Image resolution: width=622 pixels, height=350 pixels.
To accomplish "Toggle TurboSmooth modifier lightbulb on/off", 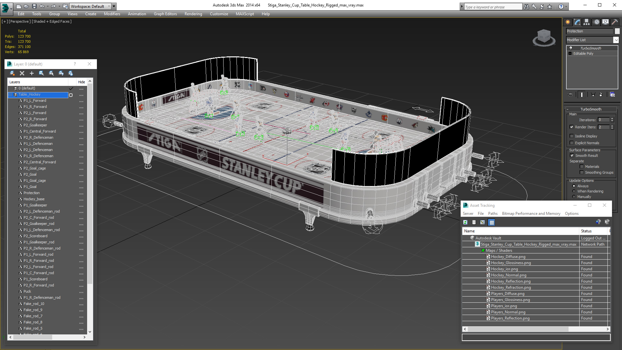I will click(571, 48).
